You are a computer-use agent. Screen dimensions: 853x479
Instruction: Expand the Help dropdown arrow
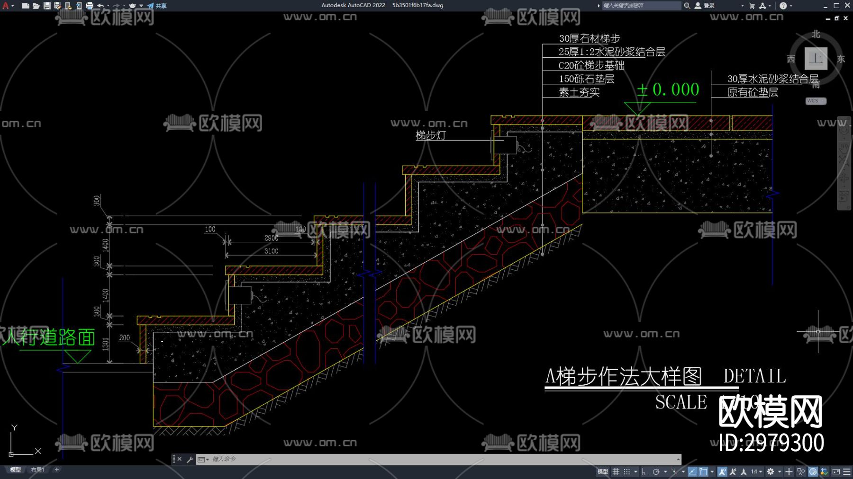[791, 6]
